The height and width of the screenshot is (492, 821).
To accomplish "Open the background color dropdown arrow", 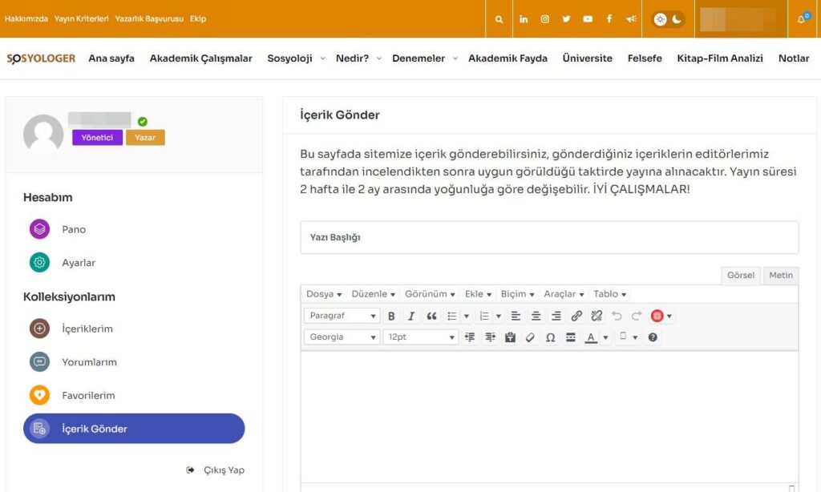I will click(x=635, y=337).
